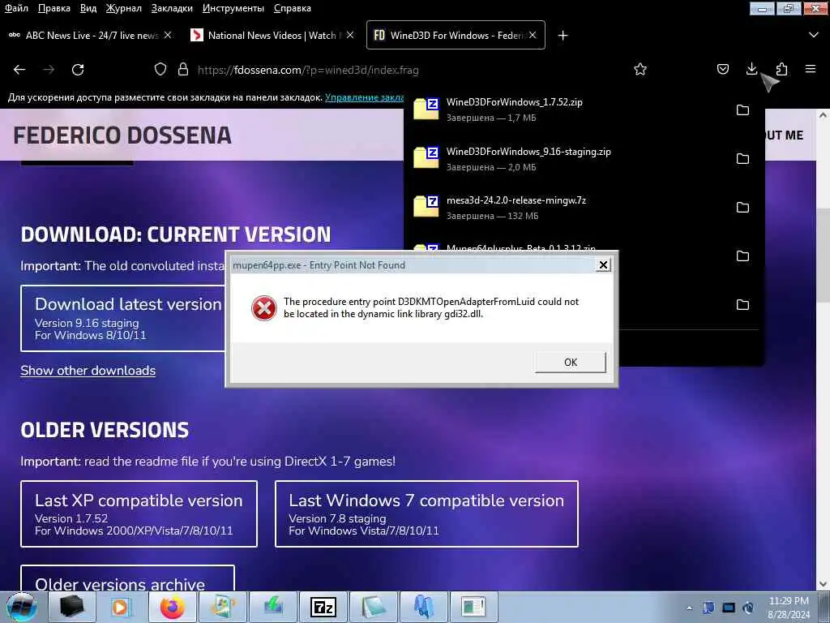Open the tracking protection shield icon

tap(160, 70)
